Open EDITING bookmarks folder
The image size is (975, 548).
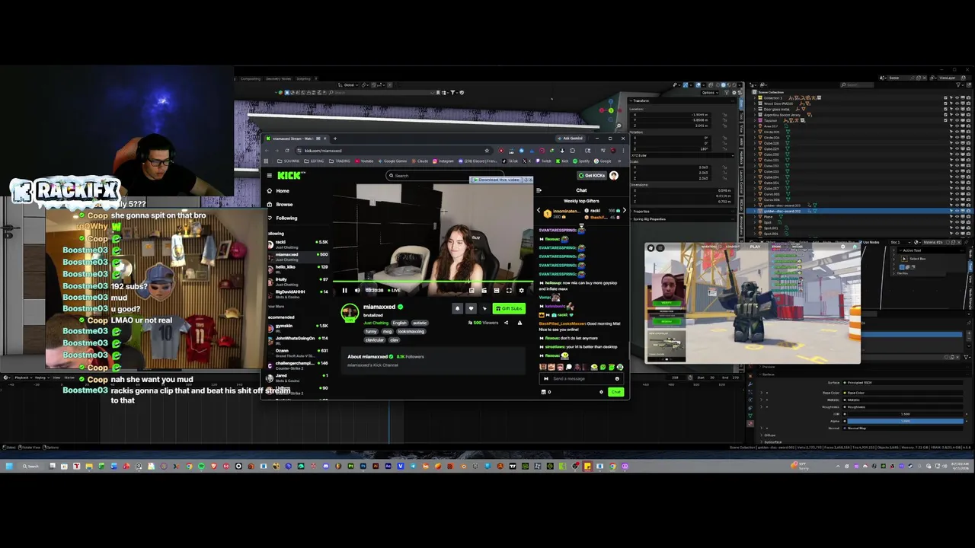click(x=314, y=161)
